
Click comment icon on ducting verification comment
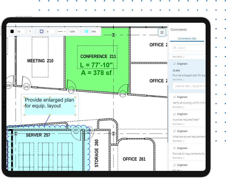pos(174,97)
